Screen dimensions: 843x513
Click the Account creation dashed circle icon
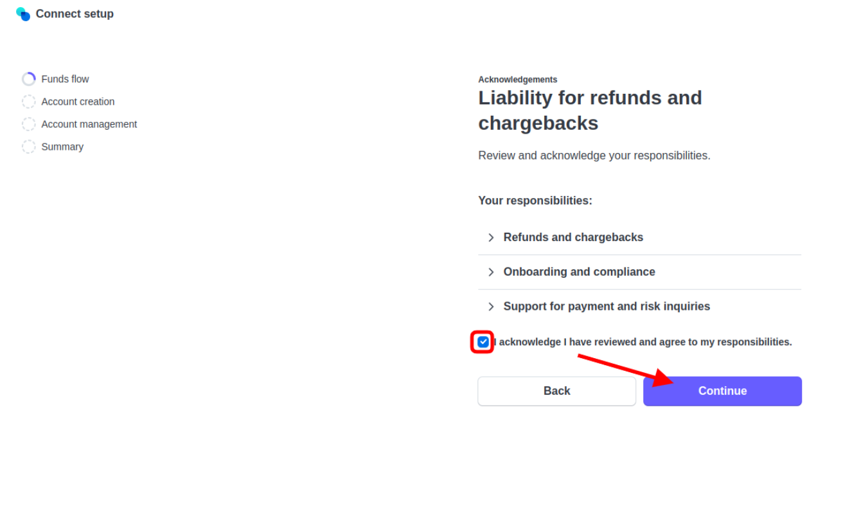[29, 102]
